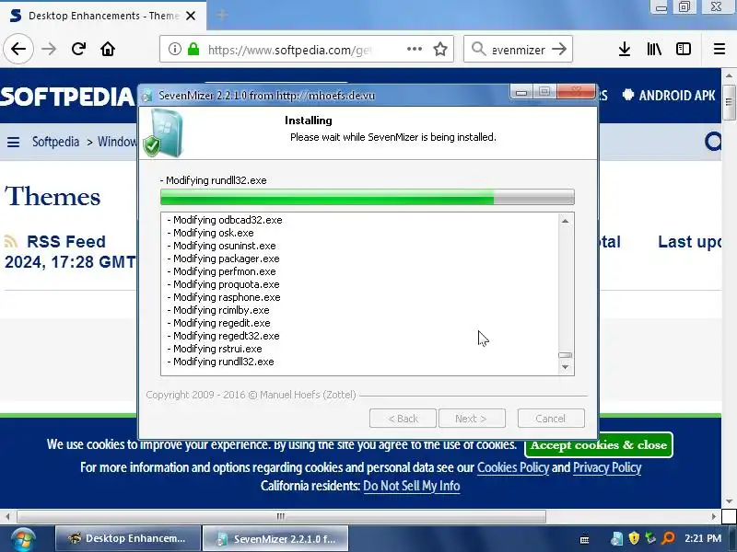This screenshot has width=737, height=552.
Task: Open the Android APK section
Action: [669, 96]
